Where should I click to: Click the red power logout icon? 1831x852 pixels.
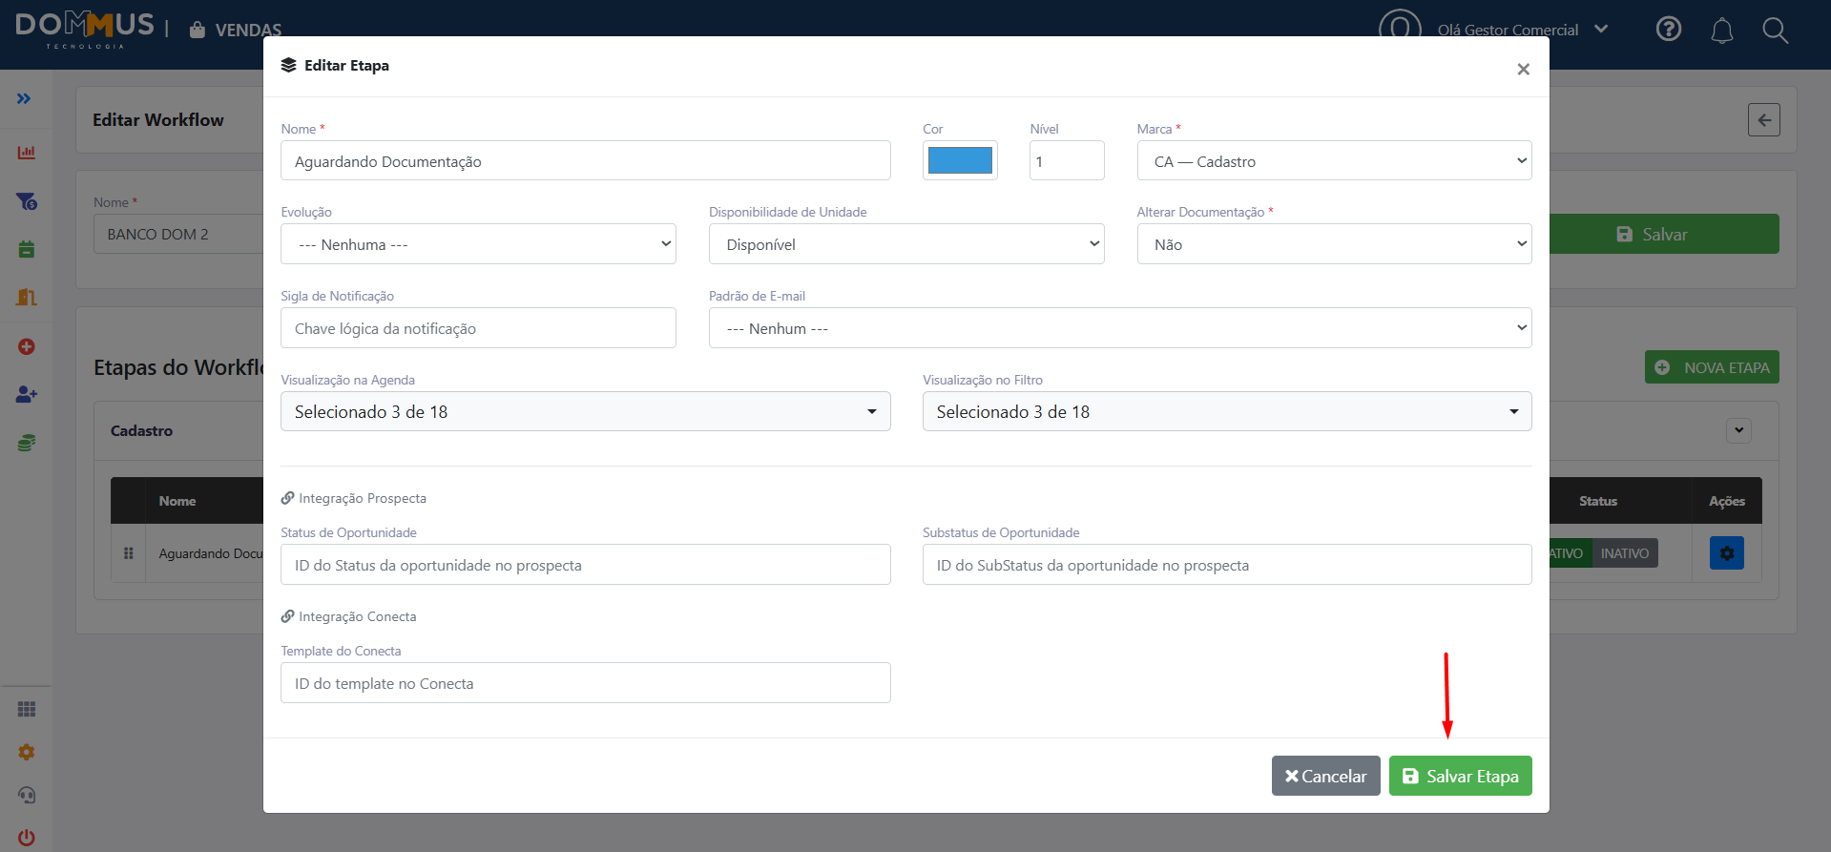pyautogui.click(x=26, y=838)
